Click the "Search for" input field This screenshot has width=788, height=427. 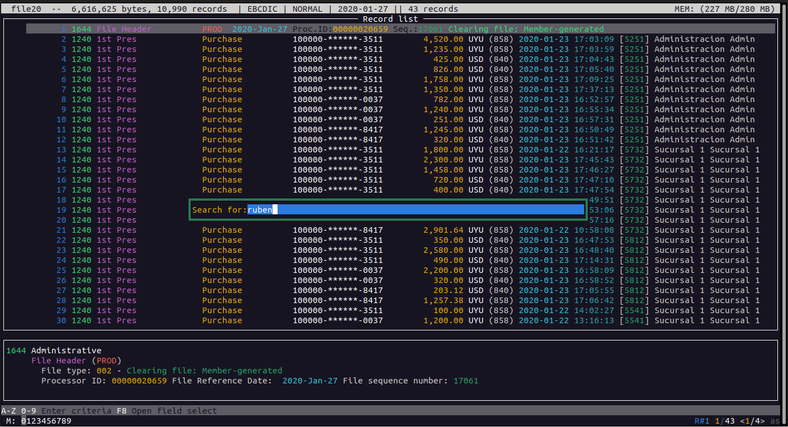(416, 210)
